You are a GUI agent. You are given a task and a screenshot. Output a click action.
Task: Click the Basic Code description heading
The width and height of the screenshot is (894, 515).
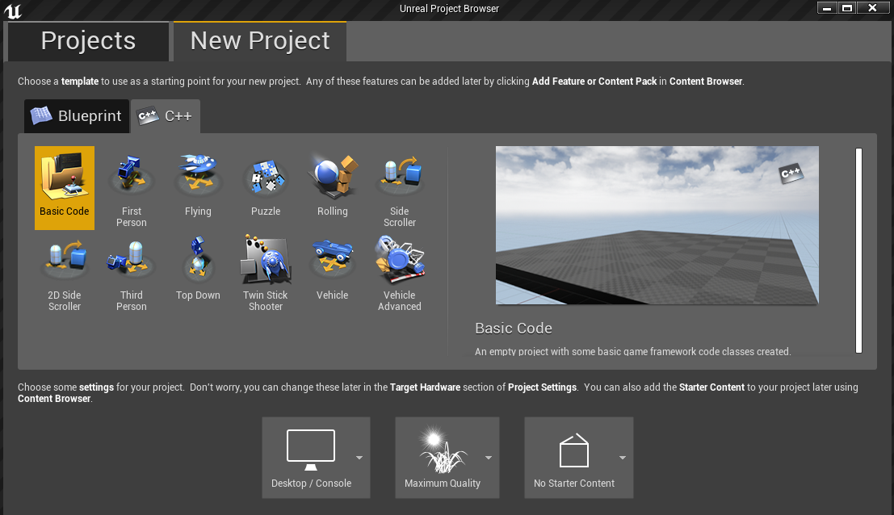pyautogui.click(x=513, y=329)
